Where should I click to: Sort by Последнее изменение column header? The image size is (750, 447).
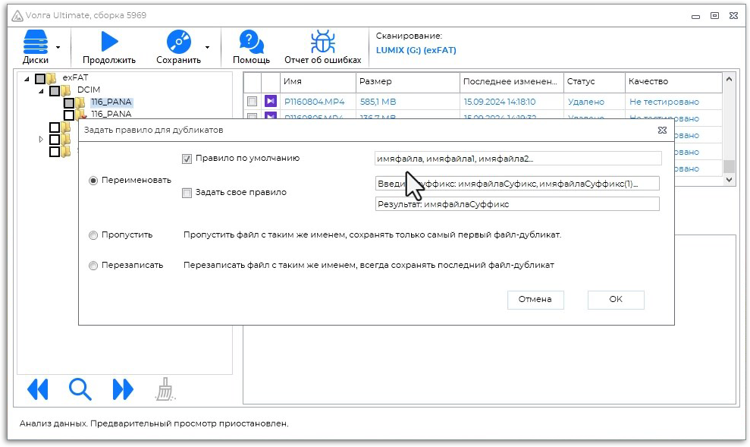512,82
